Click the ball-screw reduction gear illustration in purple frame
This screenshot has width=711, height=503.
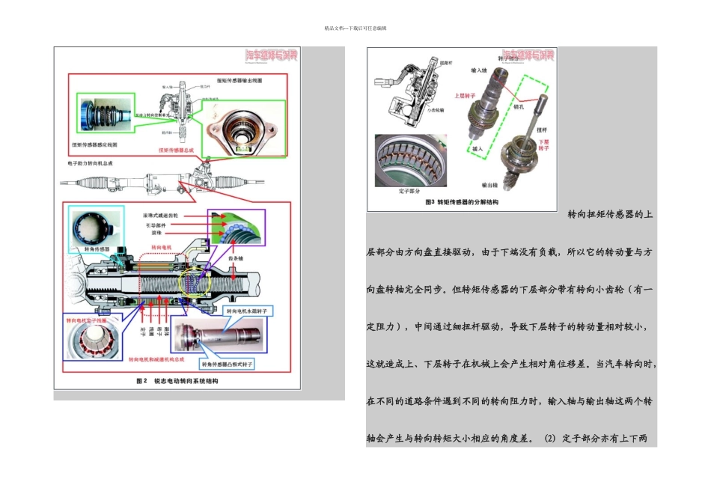237,227
